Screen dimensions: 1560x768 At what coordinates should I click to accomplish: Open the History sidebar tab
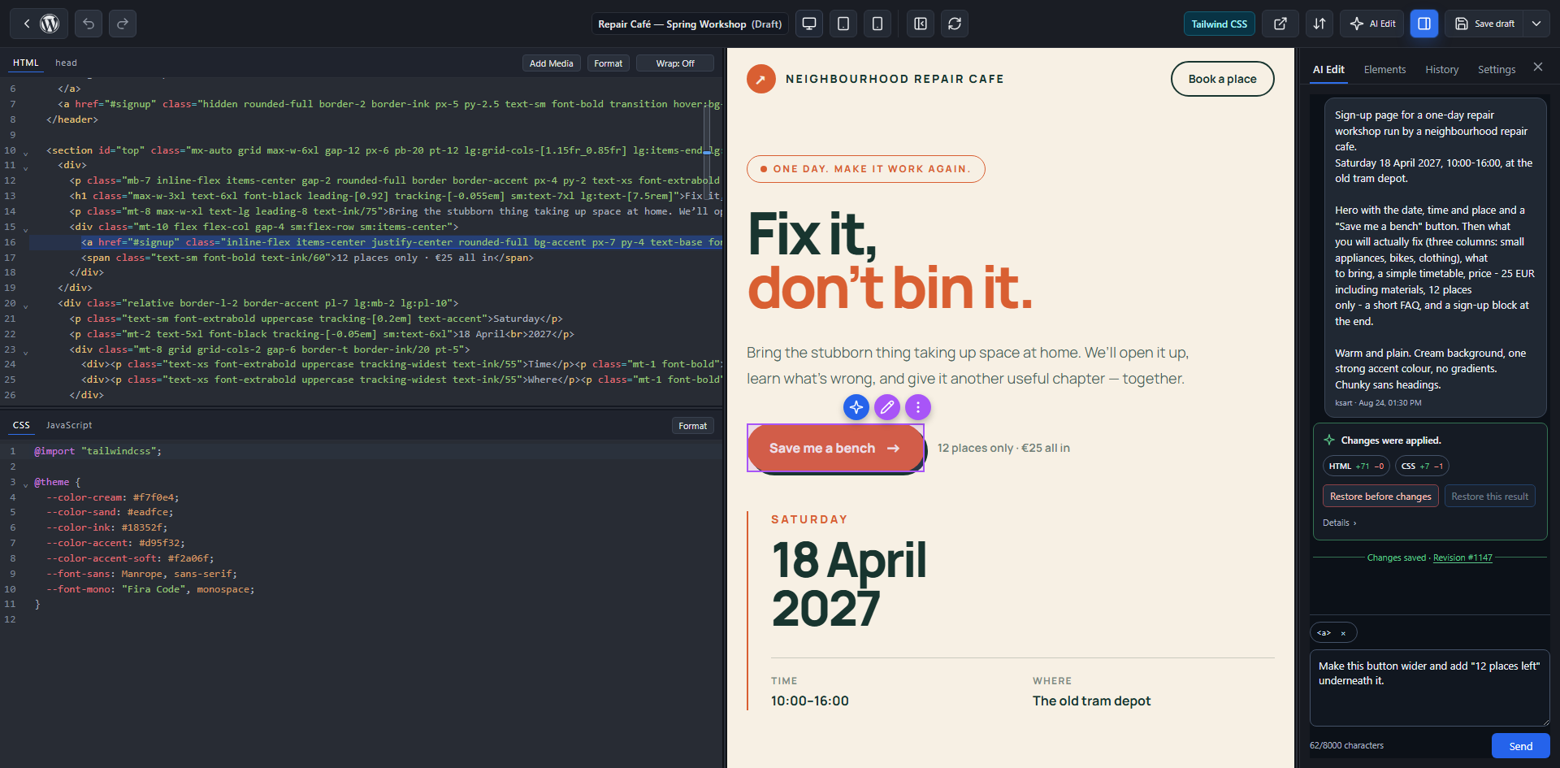pyautogui.click(x=1441, y=70)
